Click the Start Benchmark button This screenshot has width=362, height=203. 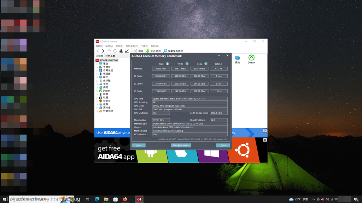(181, 146)
